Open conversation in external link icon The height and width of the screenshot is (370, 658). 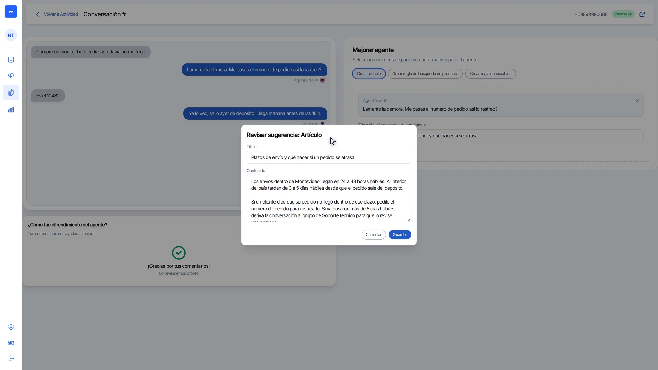(x=642, y=14)
